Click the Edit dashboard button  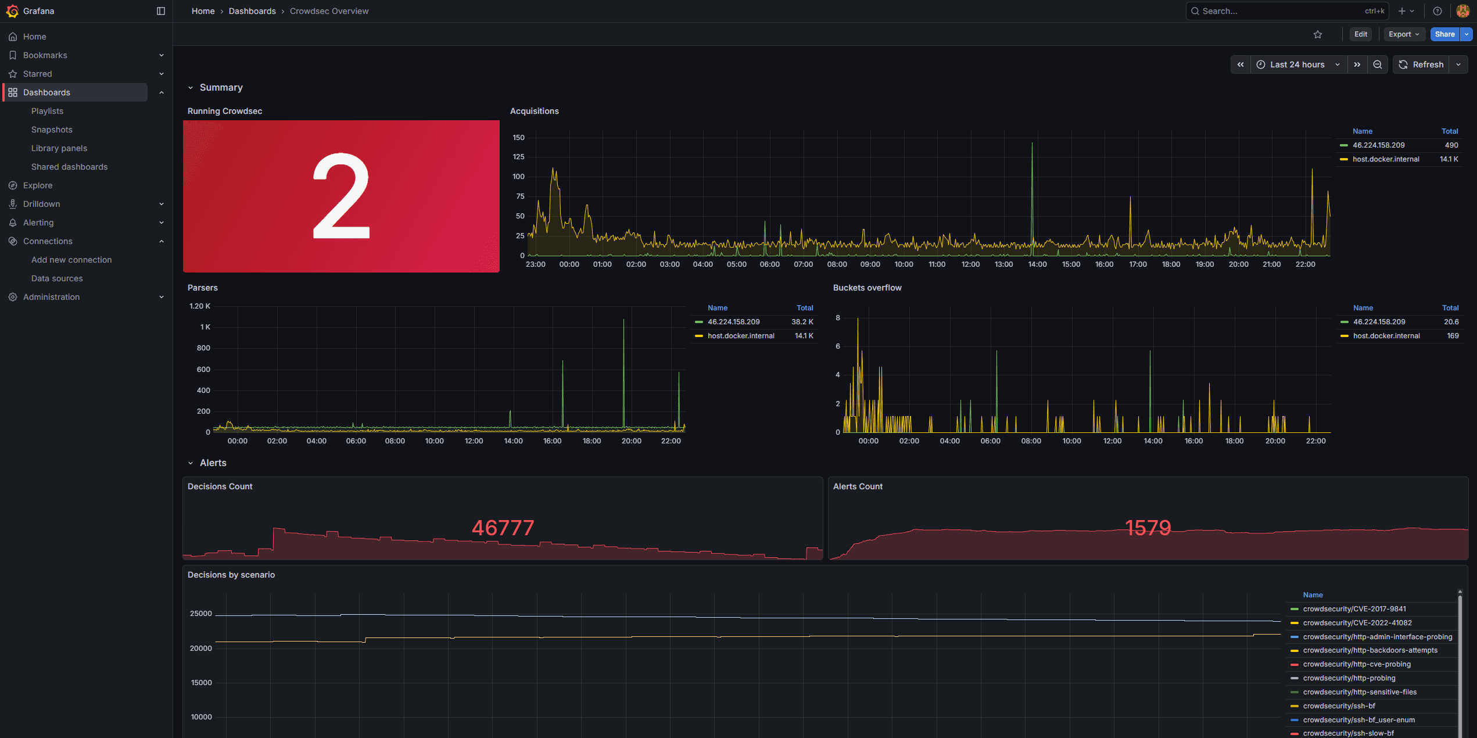(1360, 34)
